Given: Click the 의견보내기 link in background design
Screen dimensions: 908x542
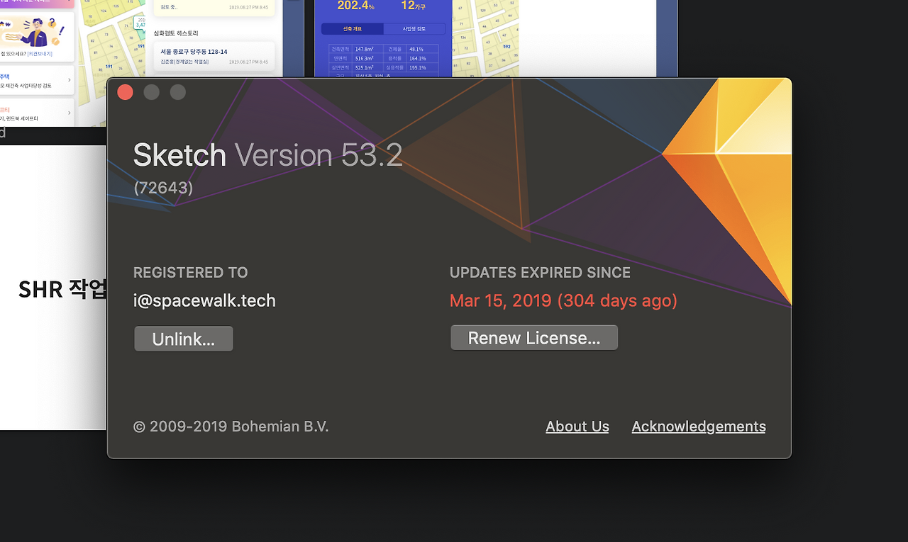Looking at the screenshot, I should (x=40, y=53).
